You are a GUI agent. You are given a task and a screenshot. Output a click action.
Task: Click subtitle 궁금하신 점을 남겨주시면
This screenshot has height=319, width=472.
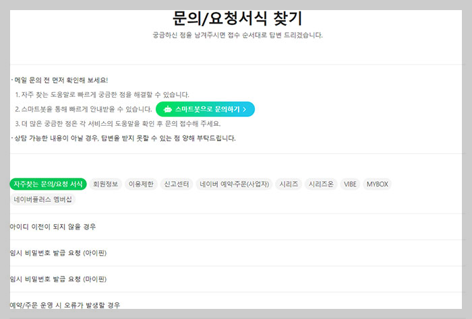pyautogui.click(x=237, y=35)
